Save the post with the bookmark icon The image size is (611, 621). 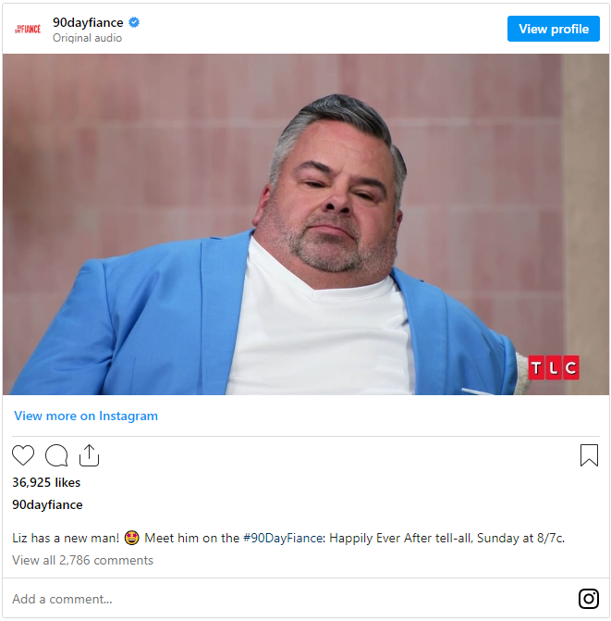click(x=589, y=455)
